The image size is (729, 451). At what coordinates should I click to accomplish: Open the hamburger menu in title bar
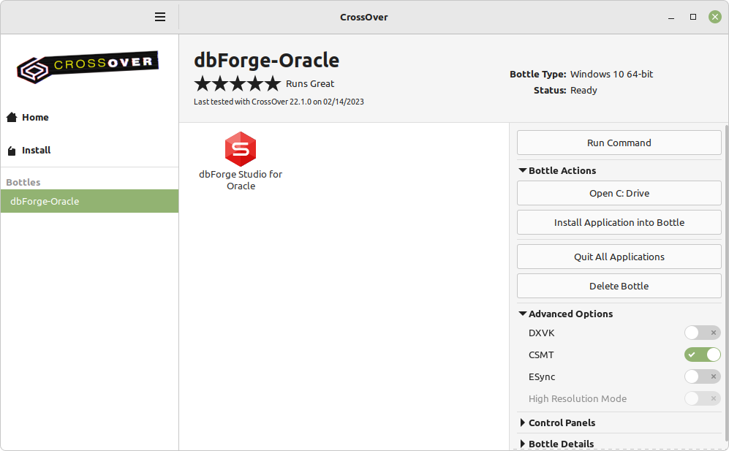(x=160, y=18)
